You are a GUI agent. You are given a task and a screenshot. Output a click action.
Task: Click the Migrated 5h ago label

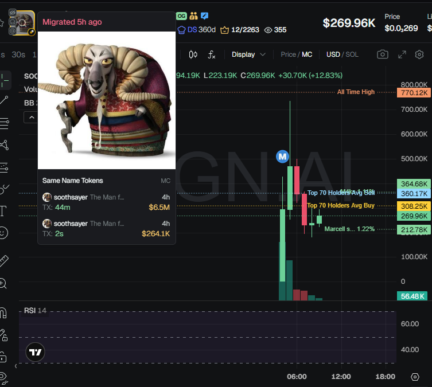click(72, 22)
